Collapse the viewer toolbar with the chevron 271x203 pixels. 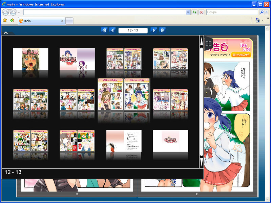coord(6,33)
